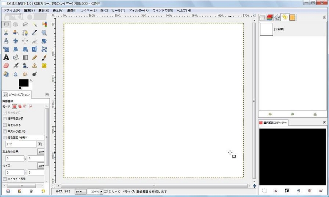Select the Perspective tool
This screenshot has width=329, height=197.
(x=25, y=49)
